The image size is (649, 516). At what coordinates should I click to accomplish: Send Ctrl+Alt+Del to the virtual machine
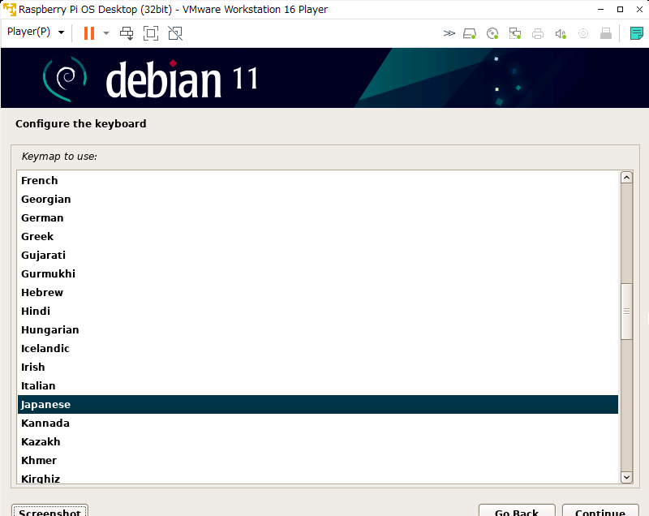pyautogui.click(x=127, y=33)
